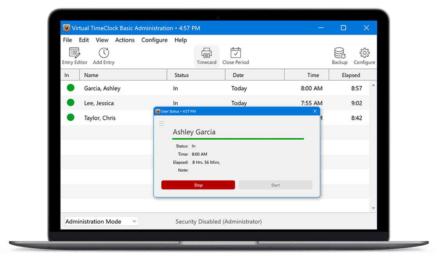Open the Configure menu in menu bar

[154, 40]
